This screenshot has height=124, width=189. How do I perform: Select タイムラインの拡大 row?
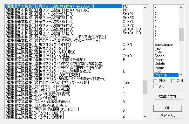[x=63, y=113]
